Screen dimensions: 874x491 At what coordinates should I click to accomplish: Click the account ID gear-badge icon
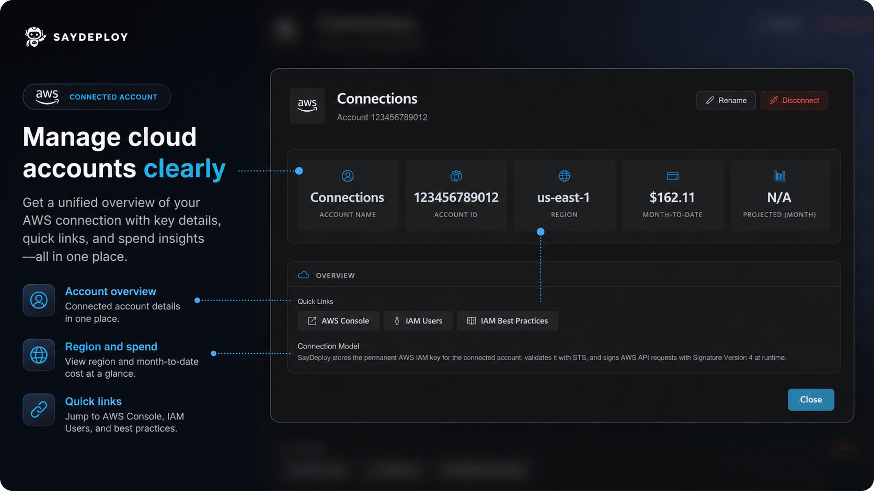click(x=456, y=176)
